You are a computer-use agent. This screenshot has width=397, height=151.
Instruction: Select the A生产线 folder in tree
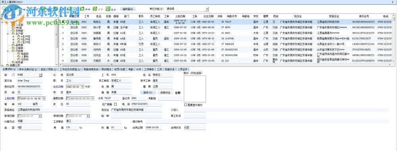[23, 36]
